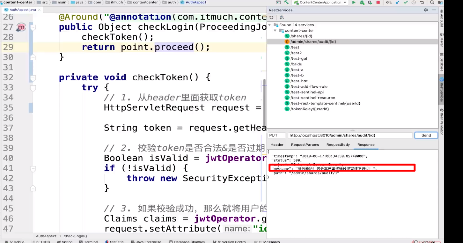463x243 pixels.
Task: Commit changes with the green Git checkmark
Action: (x=406, y=2)
